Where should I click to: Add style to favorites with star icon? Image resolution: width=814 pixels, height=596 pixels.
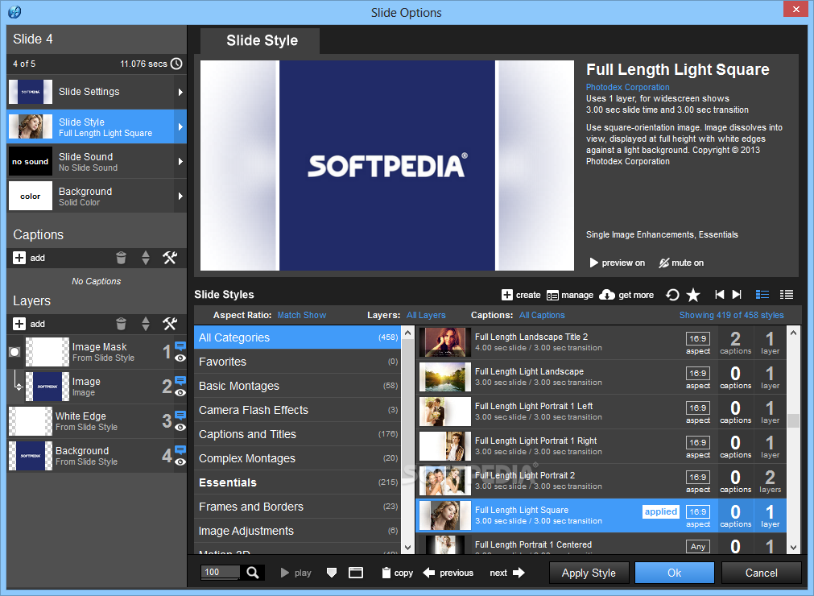pyautogui.click(x=693, y=295)
